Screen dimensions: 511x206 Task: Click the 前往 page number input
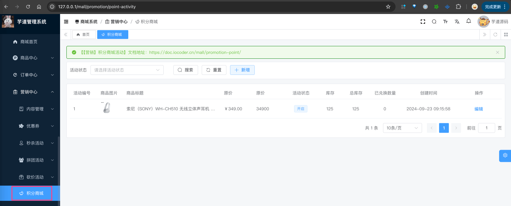[x=486, y=128]
